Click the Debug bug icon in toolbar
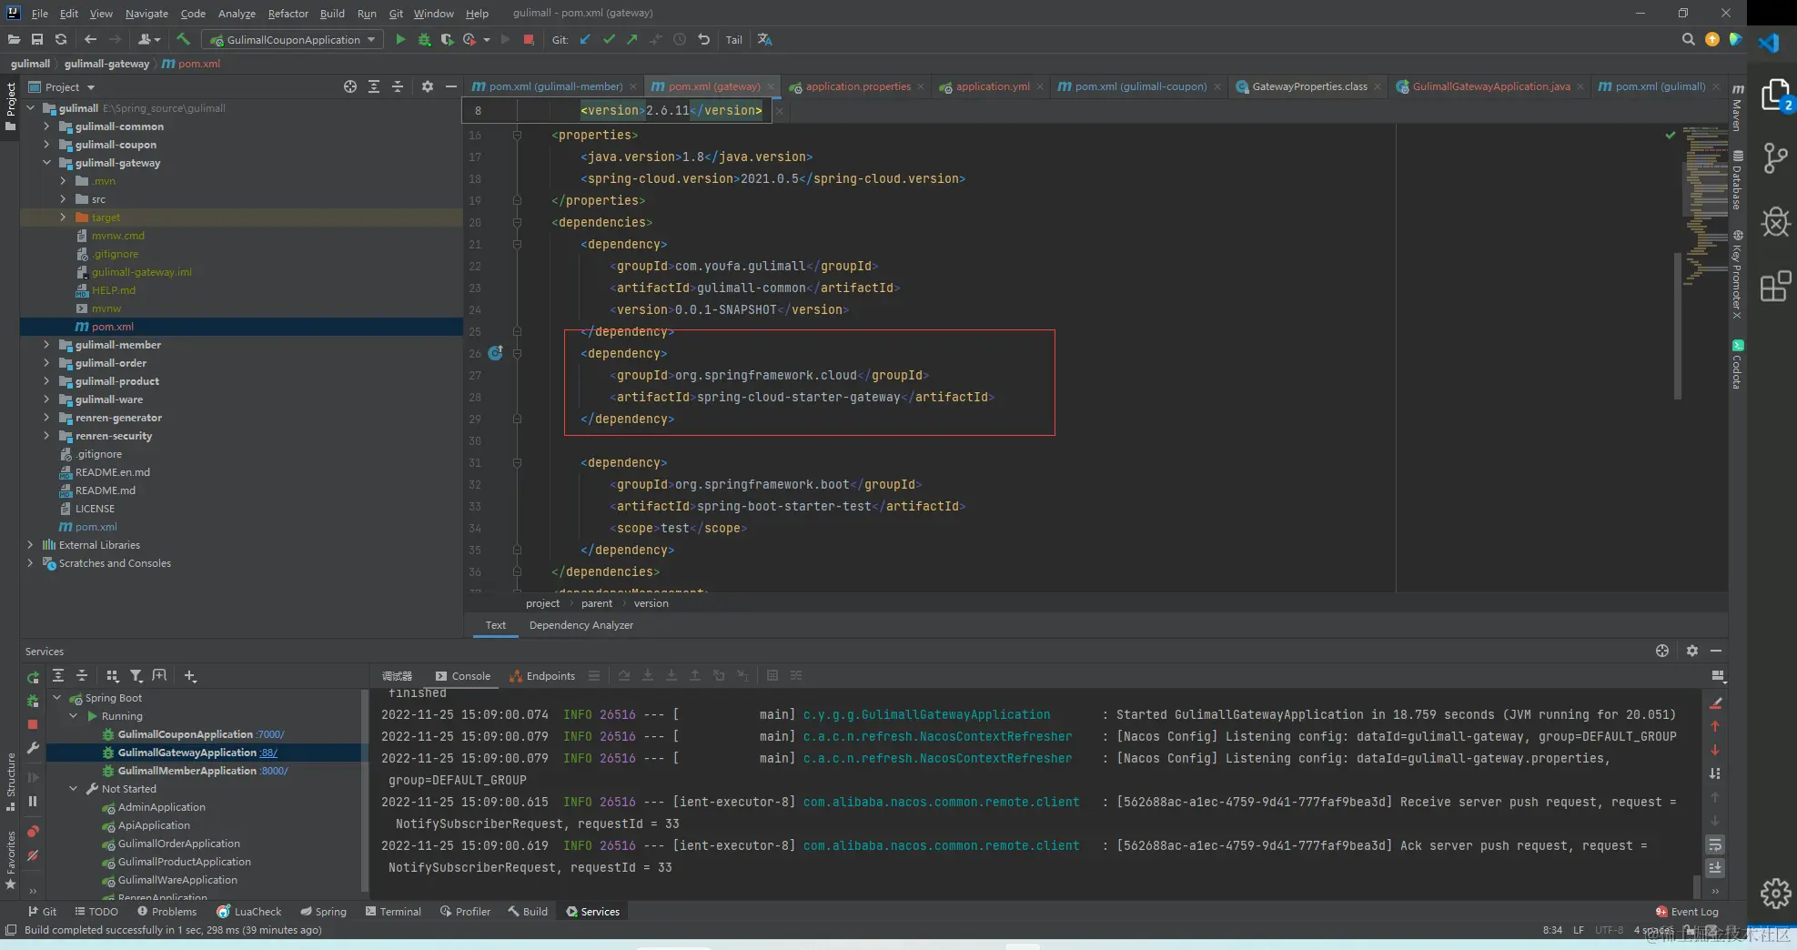 (x=424, y=39)
